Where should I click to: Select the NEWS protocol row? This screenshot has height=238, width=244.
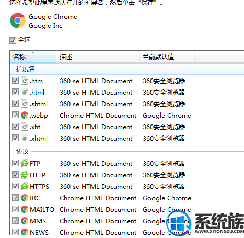[x=127, y=232]
